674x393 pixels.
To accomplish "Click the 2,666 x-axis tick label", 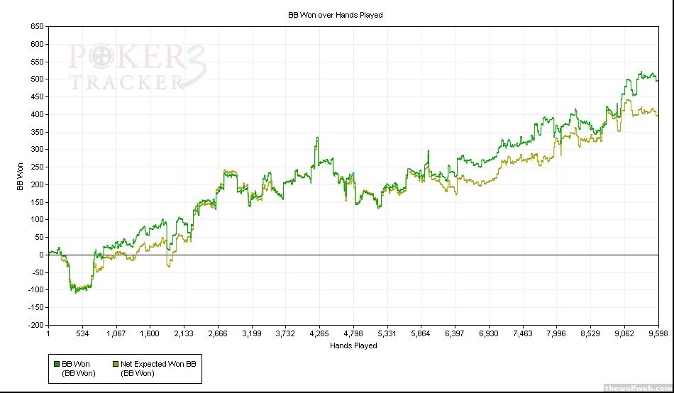I will [217, 333].
